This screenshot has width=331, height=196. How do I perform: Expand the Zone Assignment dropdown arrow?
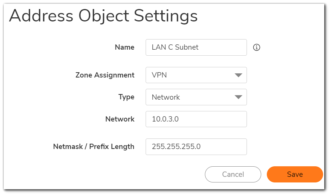pos(238,75)
